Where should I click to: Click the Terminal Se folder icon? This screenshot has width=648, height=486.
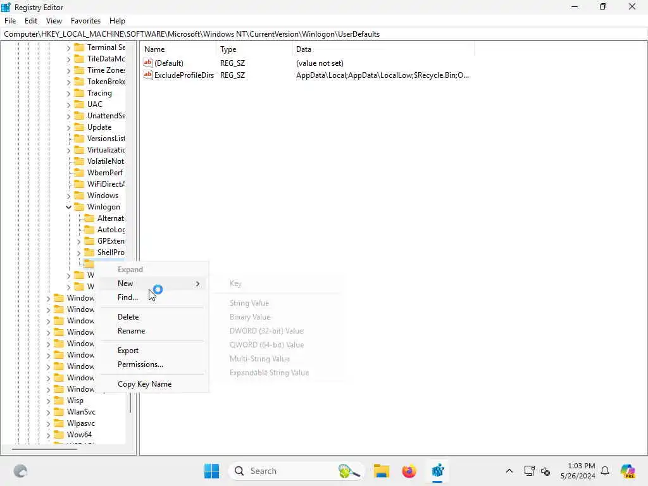[x=79, y=47]
